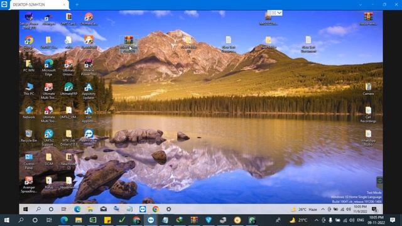Open Search on the remote taskbar
The width and height of the screenshot is (402, 226).
click(x=38, y=209)
